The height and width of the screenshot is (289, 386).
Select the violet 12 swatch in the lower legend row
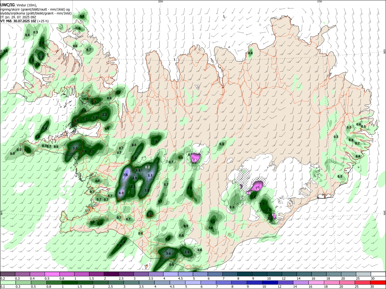click(285, 282)
